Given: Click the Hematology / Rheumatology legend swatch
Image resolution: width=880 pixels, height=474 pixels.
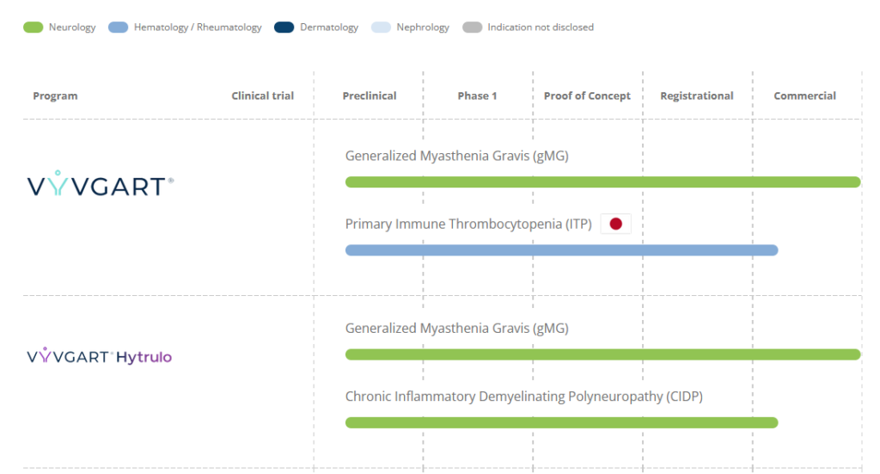Looking at the screenshot, I should click(118, 28).
